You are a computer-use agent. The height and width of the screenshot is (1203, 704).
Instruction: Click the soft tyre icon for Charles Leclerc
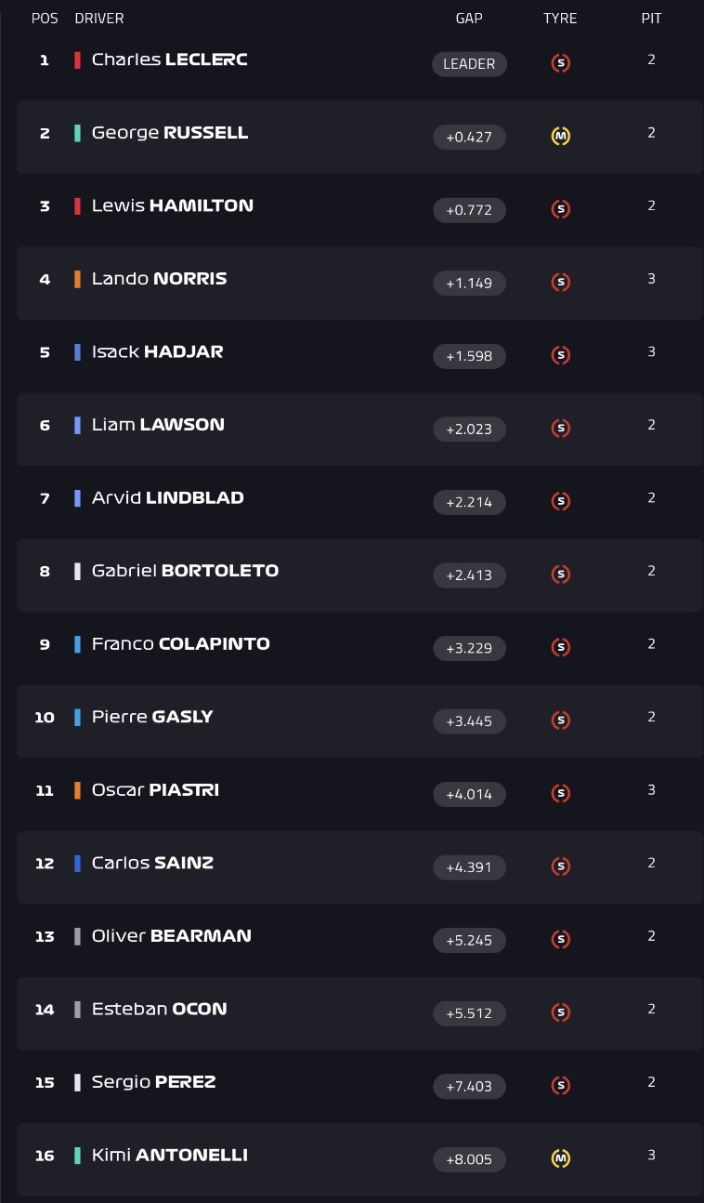[x=560, y=63]
